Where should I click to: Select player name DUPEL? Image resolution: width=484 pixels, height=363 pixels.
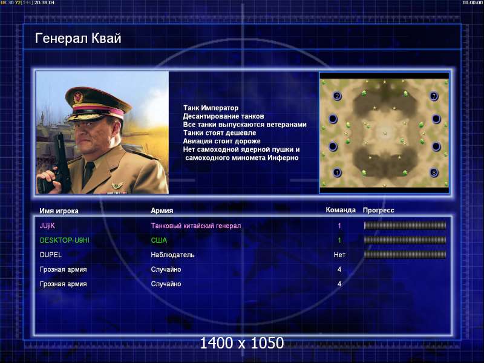tap(51, 255)
